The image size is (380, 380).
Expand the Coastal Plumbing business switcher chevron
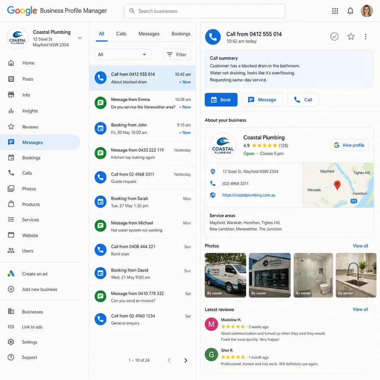(80, 38)
